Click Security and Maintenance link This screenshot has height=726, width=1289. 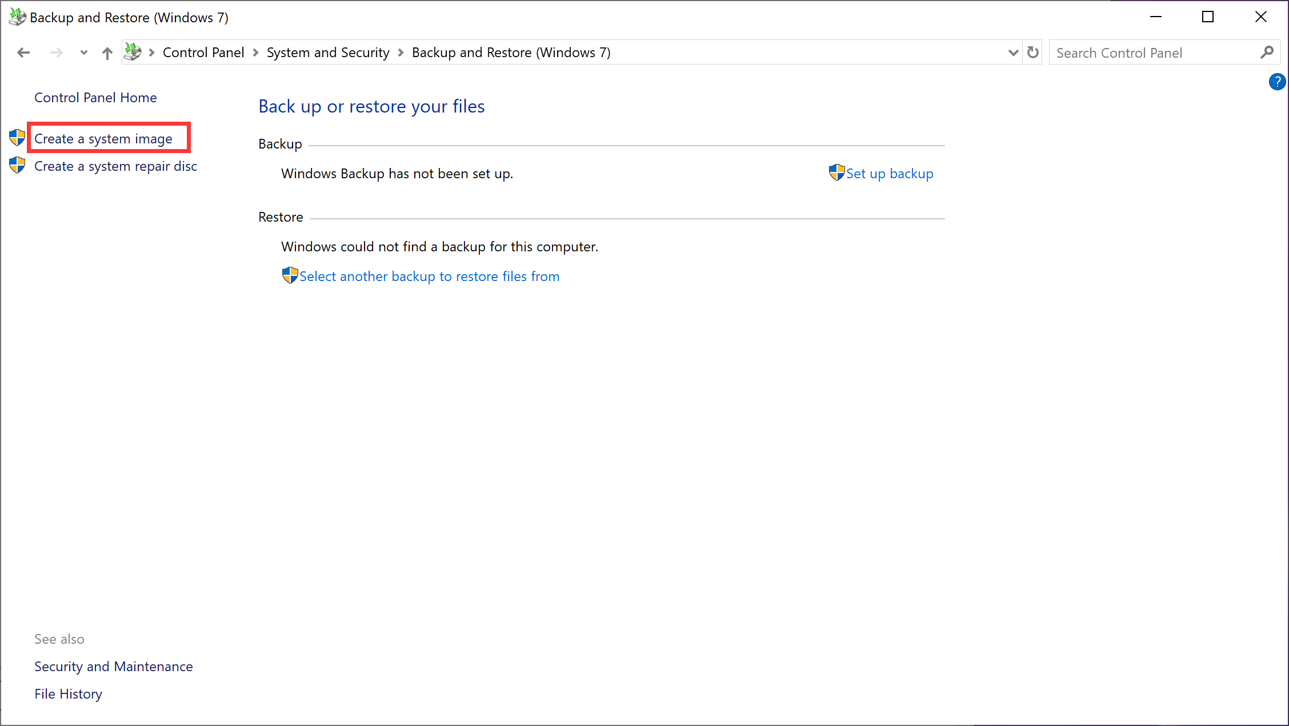[x=113, y=666]
